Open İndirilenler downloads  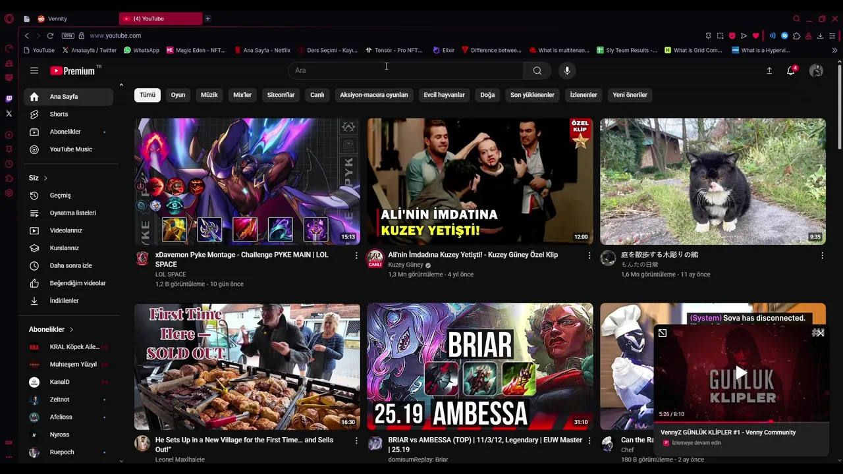point(69,301)
